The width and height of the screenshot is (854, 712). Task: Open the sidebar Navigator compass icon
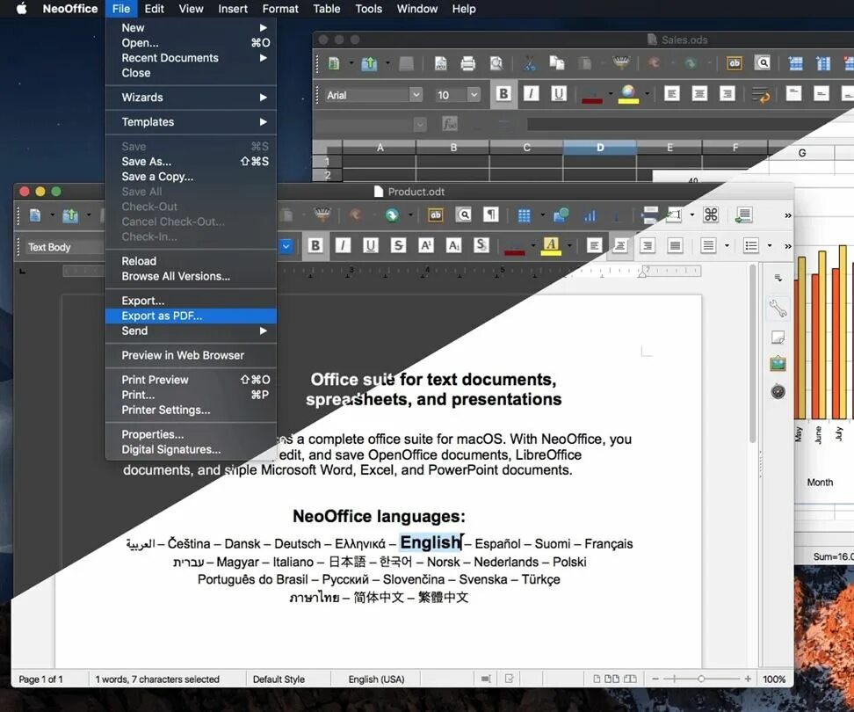click(x=778, y=391)
